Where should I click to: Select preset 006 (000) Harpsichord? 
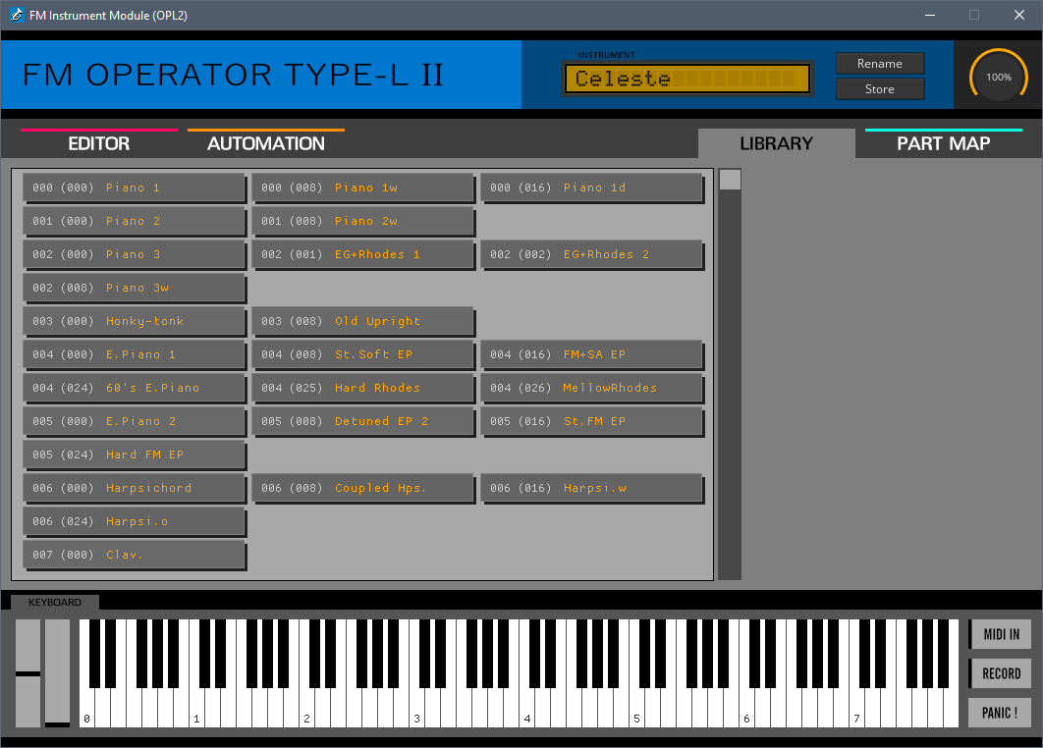(x=135, y=488)
